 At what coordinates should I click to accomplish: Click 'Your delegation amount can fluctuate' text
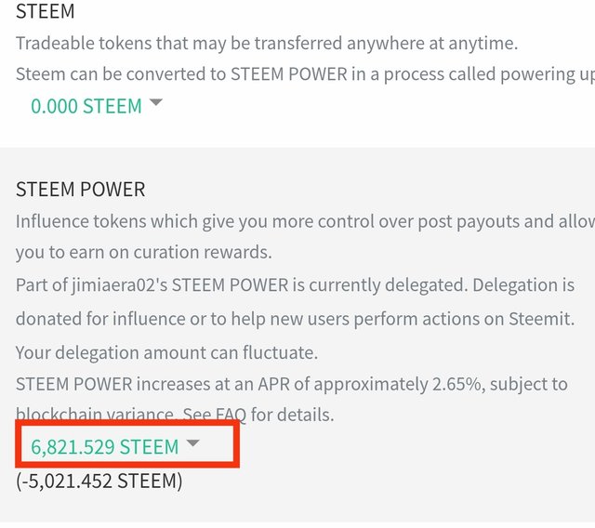point(164,352)
